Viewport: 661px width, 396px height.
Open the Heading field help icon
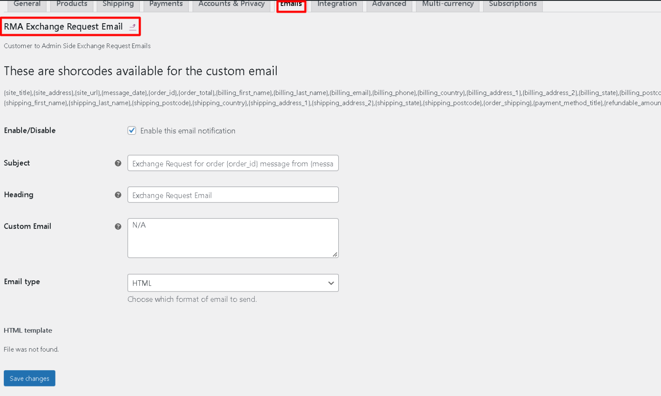click(118, 195)
